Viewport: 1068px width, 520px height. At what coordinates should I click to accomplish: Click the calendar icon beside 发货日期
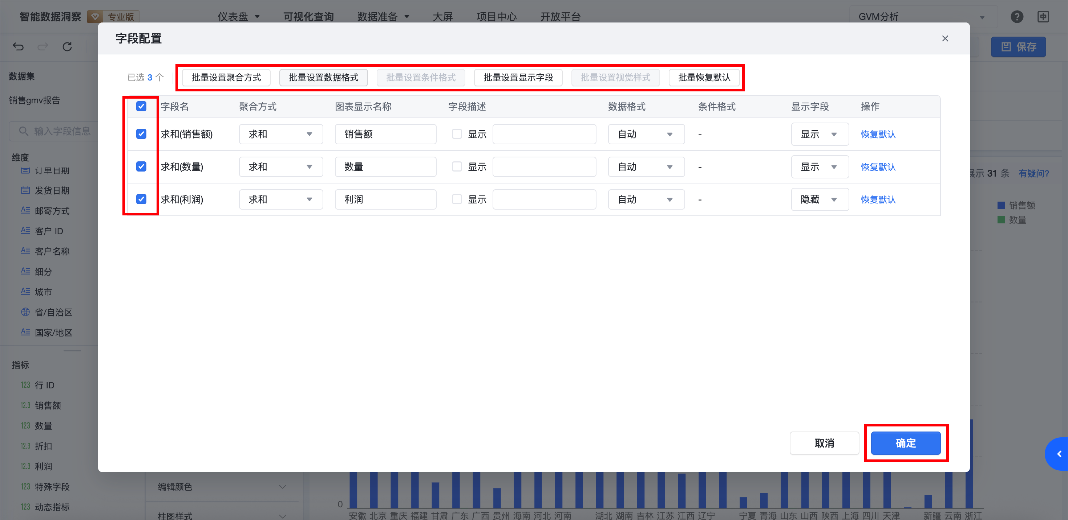(25, 190)
